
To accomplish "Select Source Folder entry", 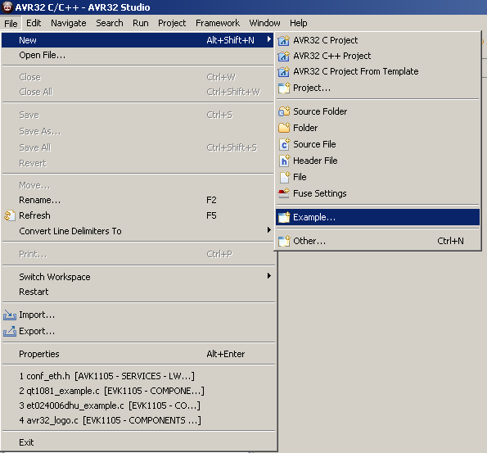I will click(x=377, y=111).
